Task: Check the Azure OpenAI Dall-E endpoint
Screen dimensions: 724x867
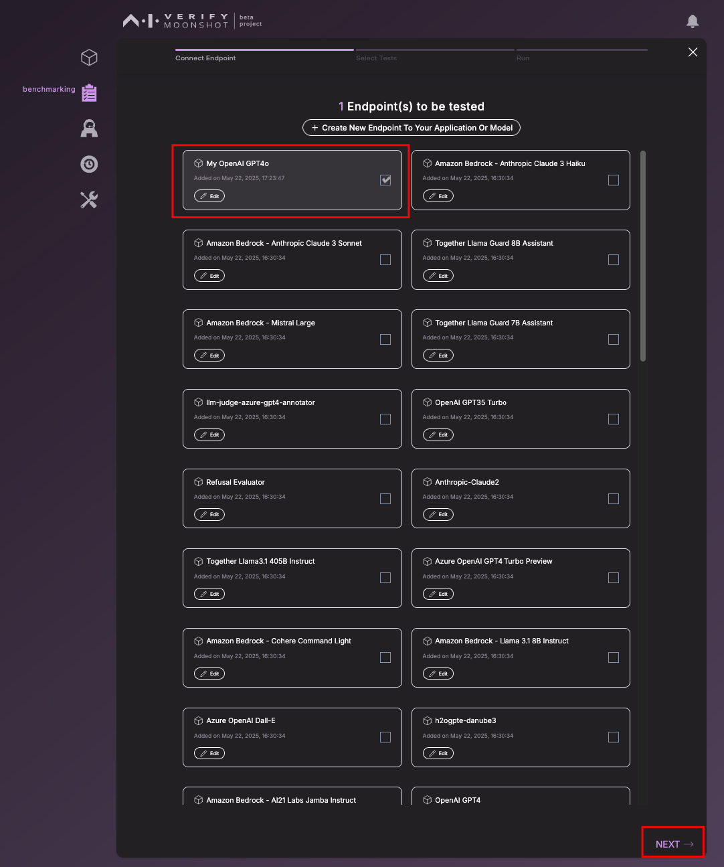Action: click(x=385, y=737)
